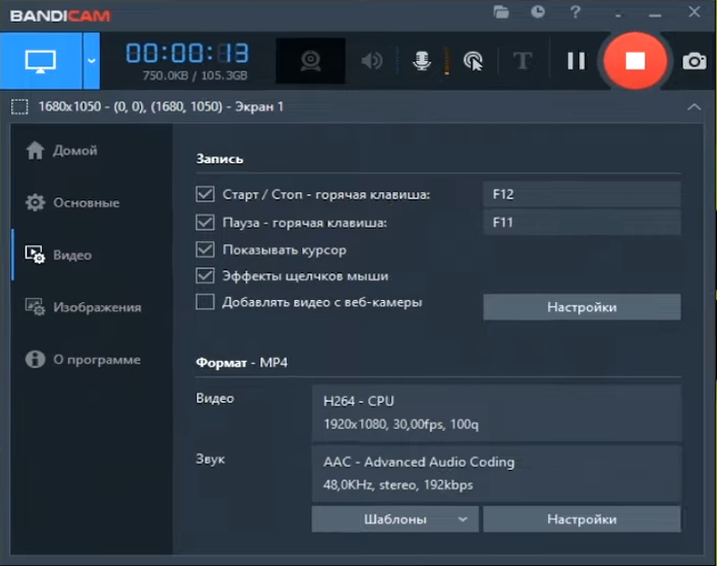Screen dimensions: 717x566
Task: Click the AAC - Advanced Audio Coding text
Action: [419, 462]
